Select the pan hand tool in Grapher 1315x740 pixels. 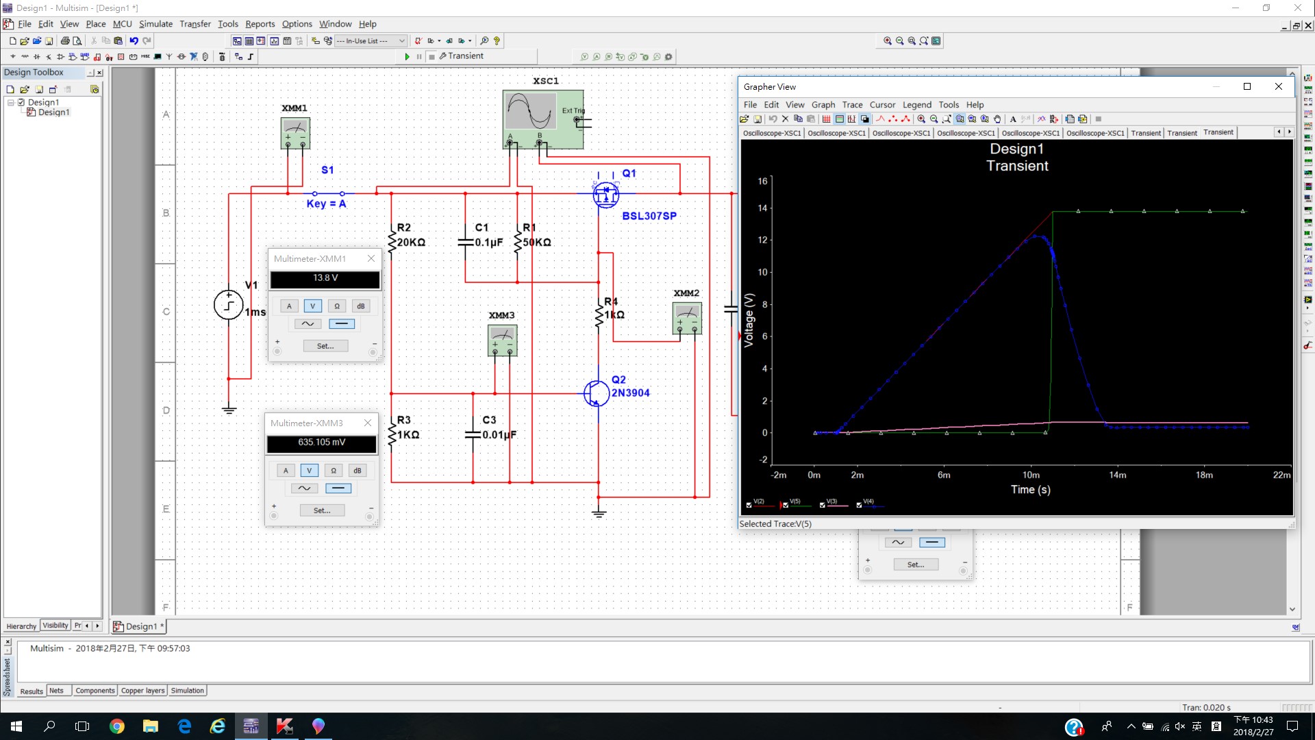point(997,119)
